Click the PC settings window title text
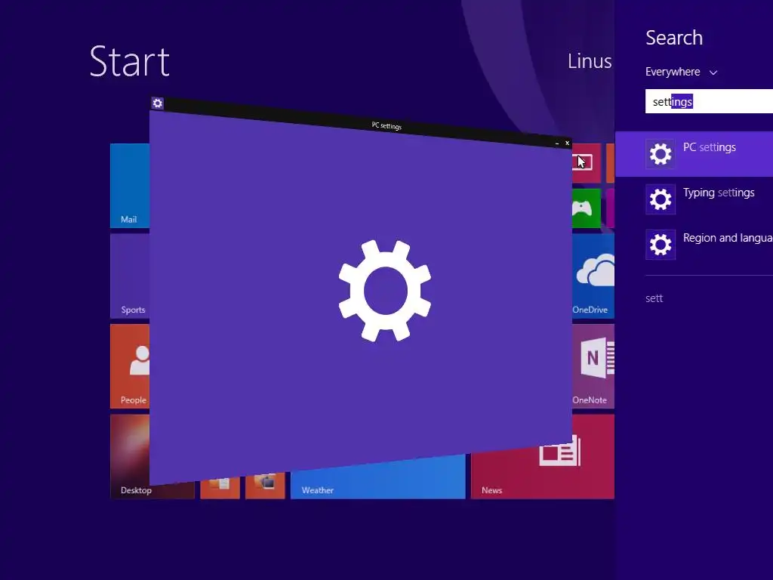 (386, 126)
